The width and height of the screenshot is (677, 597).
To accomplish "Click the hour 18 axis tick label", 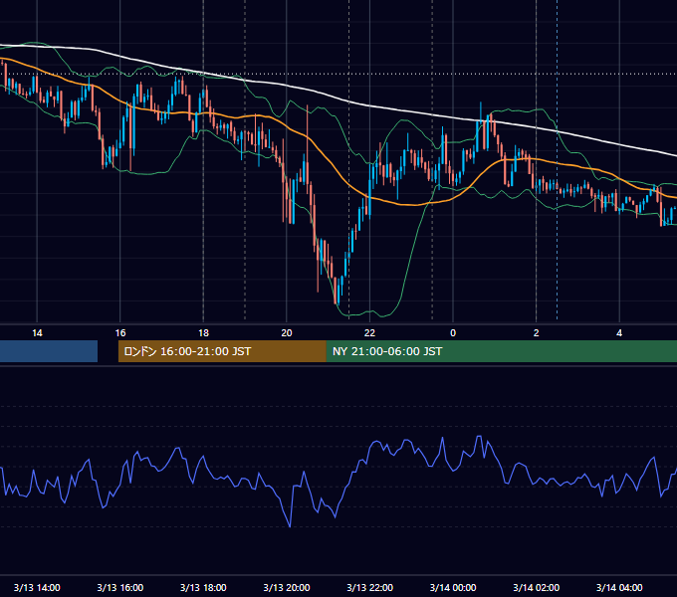I will point(203,333).
